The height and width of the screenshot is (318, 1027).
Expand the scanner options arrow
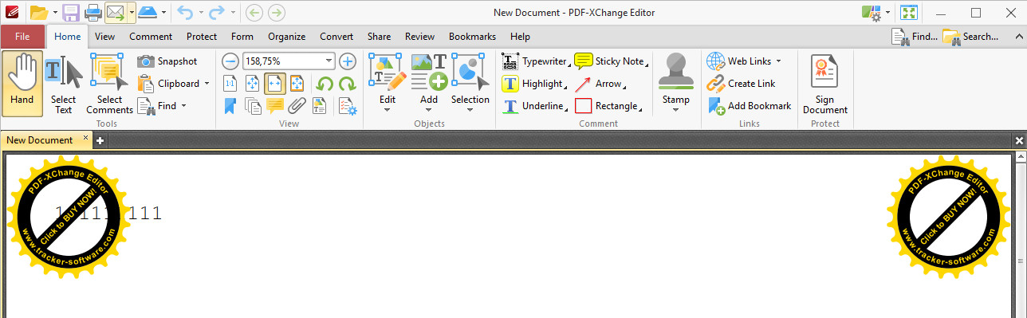(163, 13)
